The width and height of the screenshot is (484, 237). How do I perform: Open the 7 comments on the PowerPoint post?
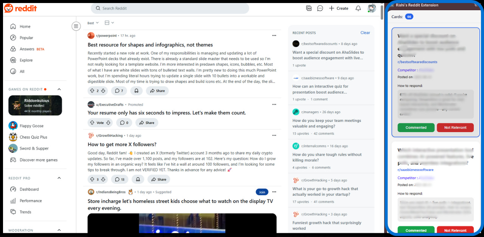point(119,91)
